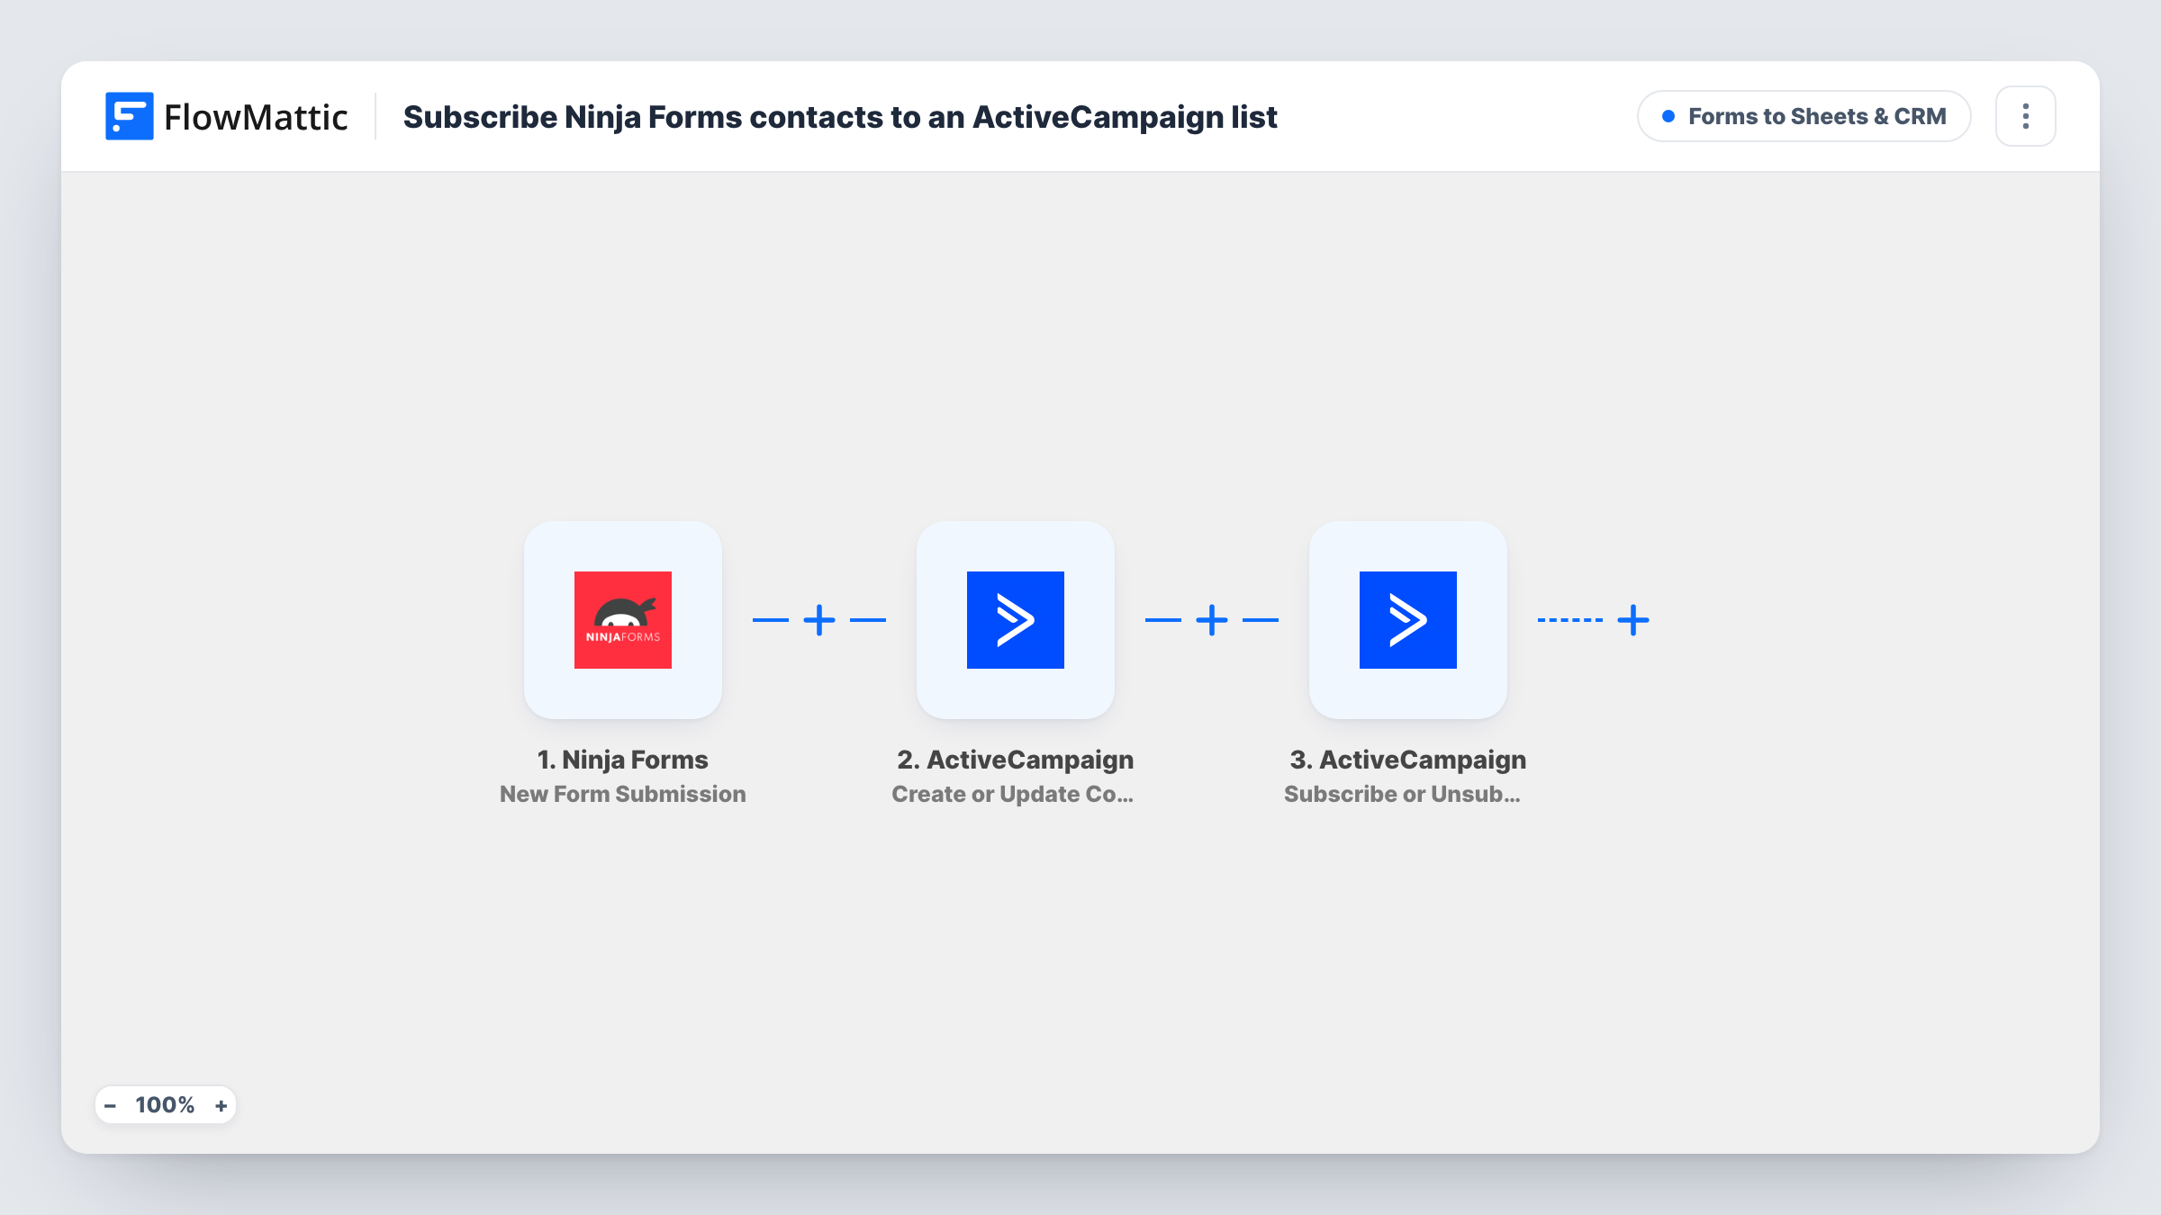Open the three-dot options menu

click(x=2026, y=116)
